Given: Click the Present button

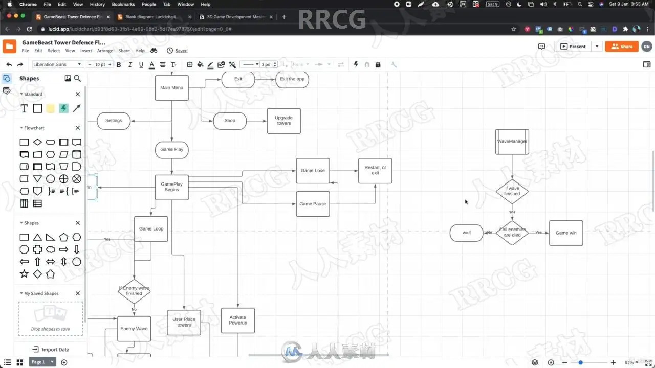Looking at the screenshot, I should point(573,47).
